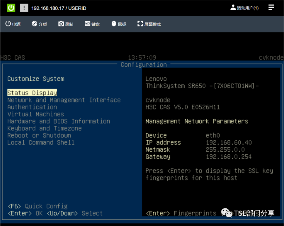Click the <Up/Down> Select hint
The image size is (284, 226).
pos(75,213)
